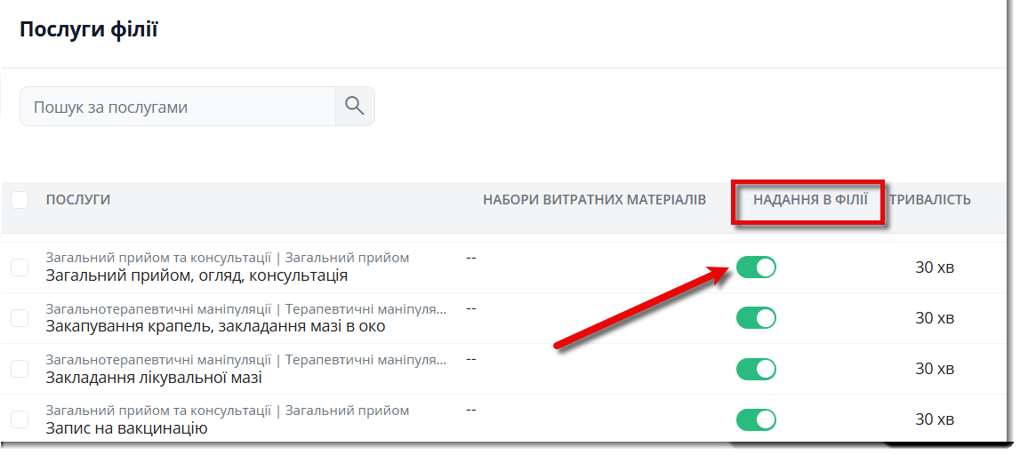Open the Запис на вакцинацію service
Viewport: 1020px width, 455px height.
[x=126, y=428]
